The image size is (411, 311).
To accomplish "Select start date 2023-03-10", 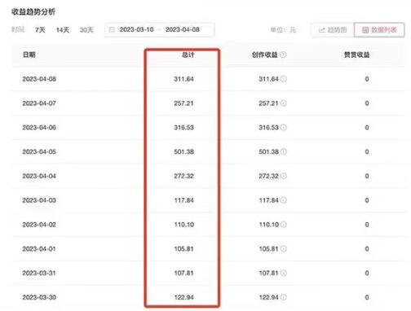I will tap(136, 29).
